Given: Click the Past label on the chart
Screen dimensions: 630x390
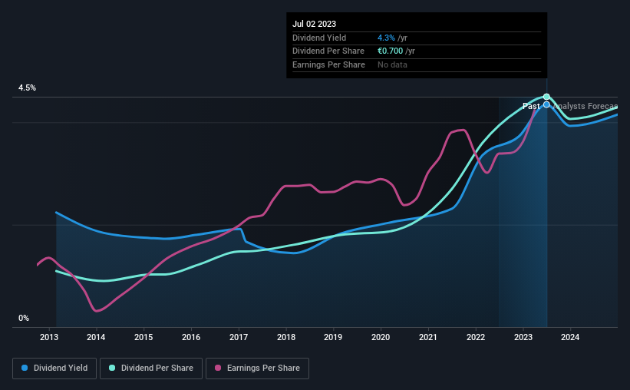Looking at the screenshot, I should point(531,106).
